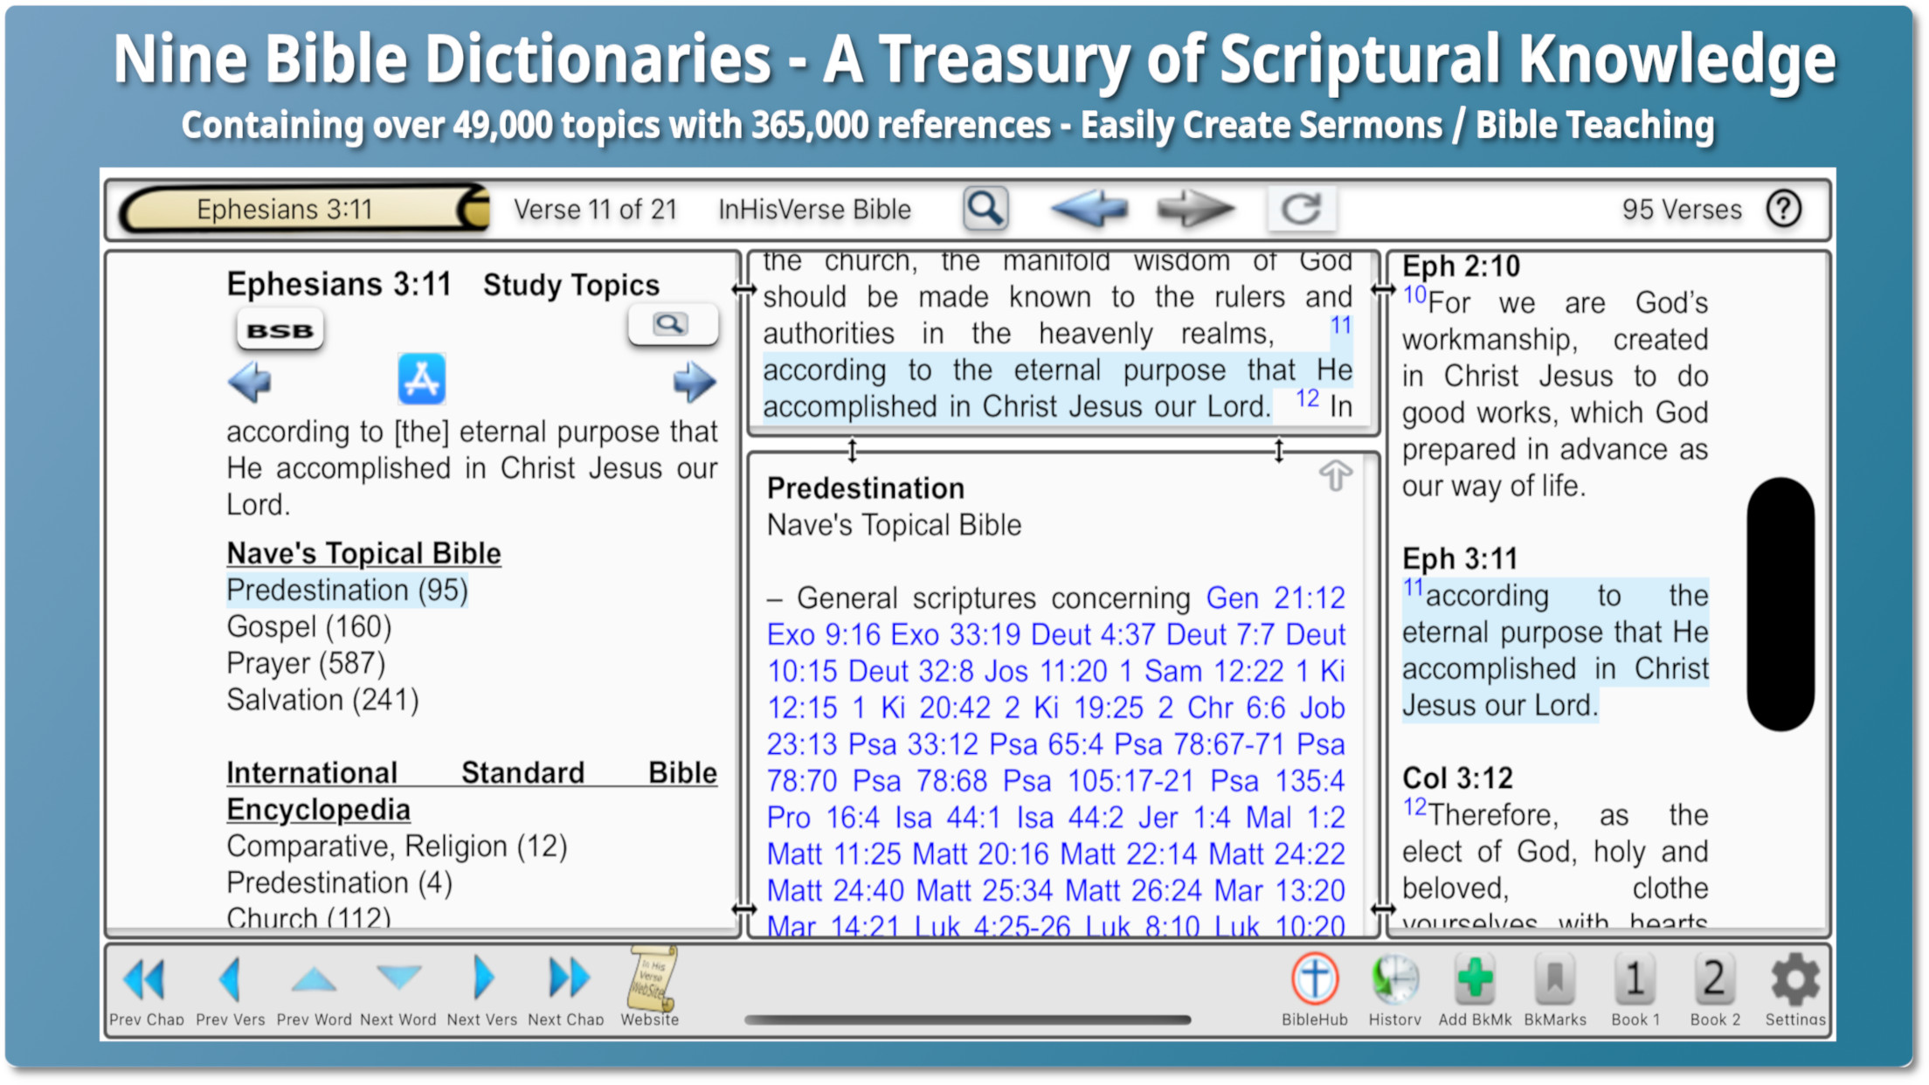Select Prayer (587) topic

306,664
